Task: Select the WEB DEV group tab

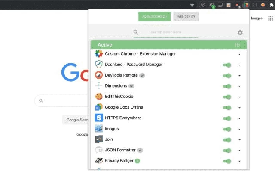Action: click(186, 17)
